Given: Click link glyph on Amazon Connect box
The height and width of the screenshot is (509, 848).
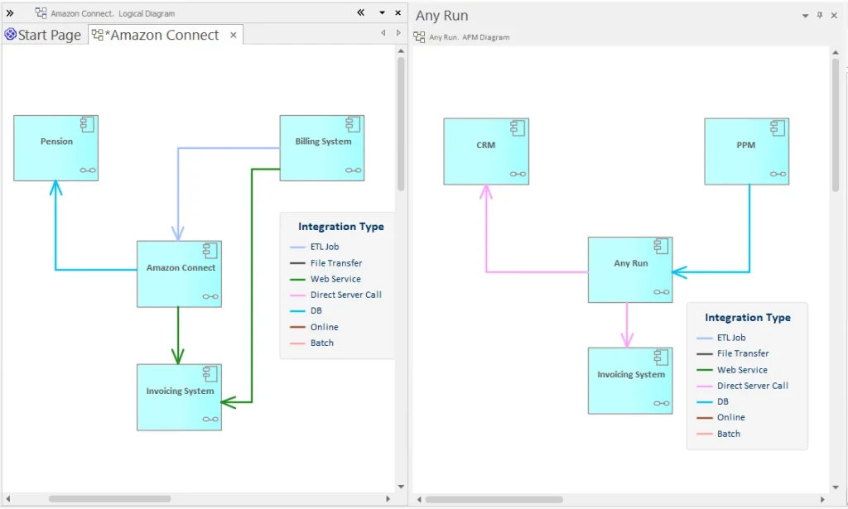Looking at the screenshot, I should [210, 296].
